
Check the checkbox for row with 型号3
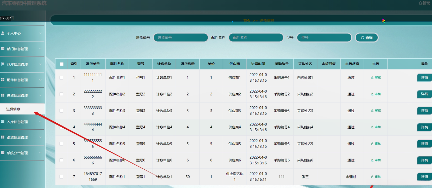[61, 111]
